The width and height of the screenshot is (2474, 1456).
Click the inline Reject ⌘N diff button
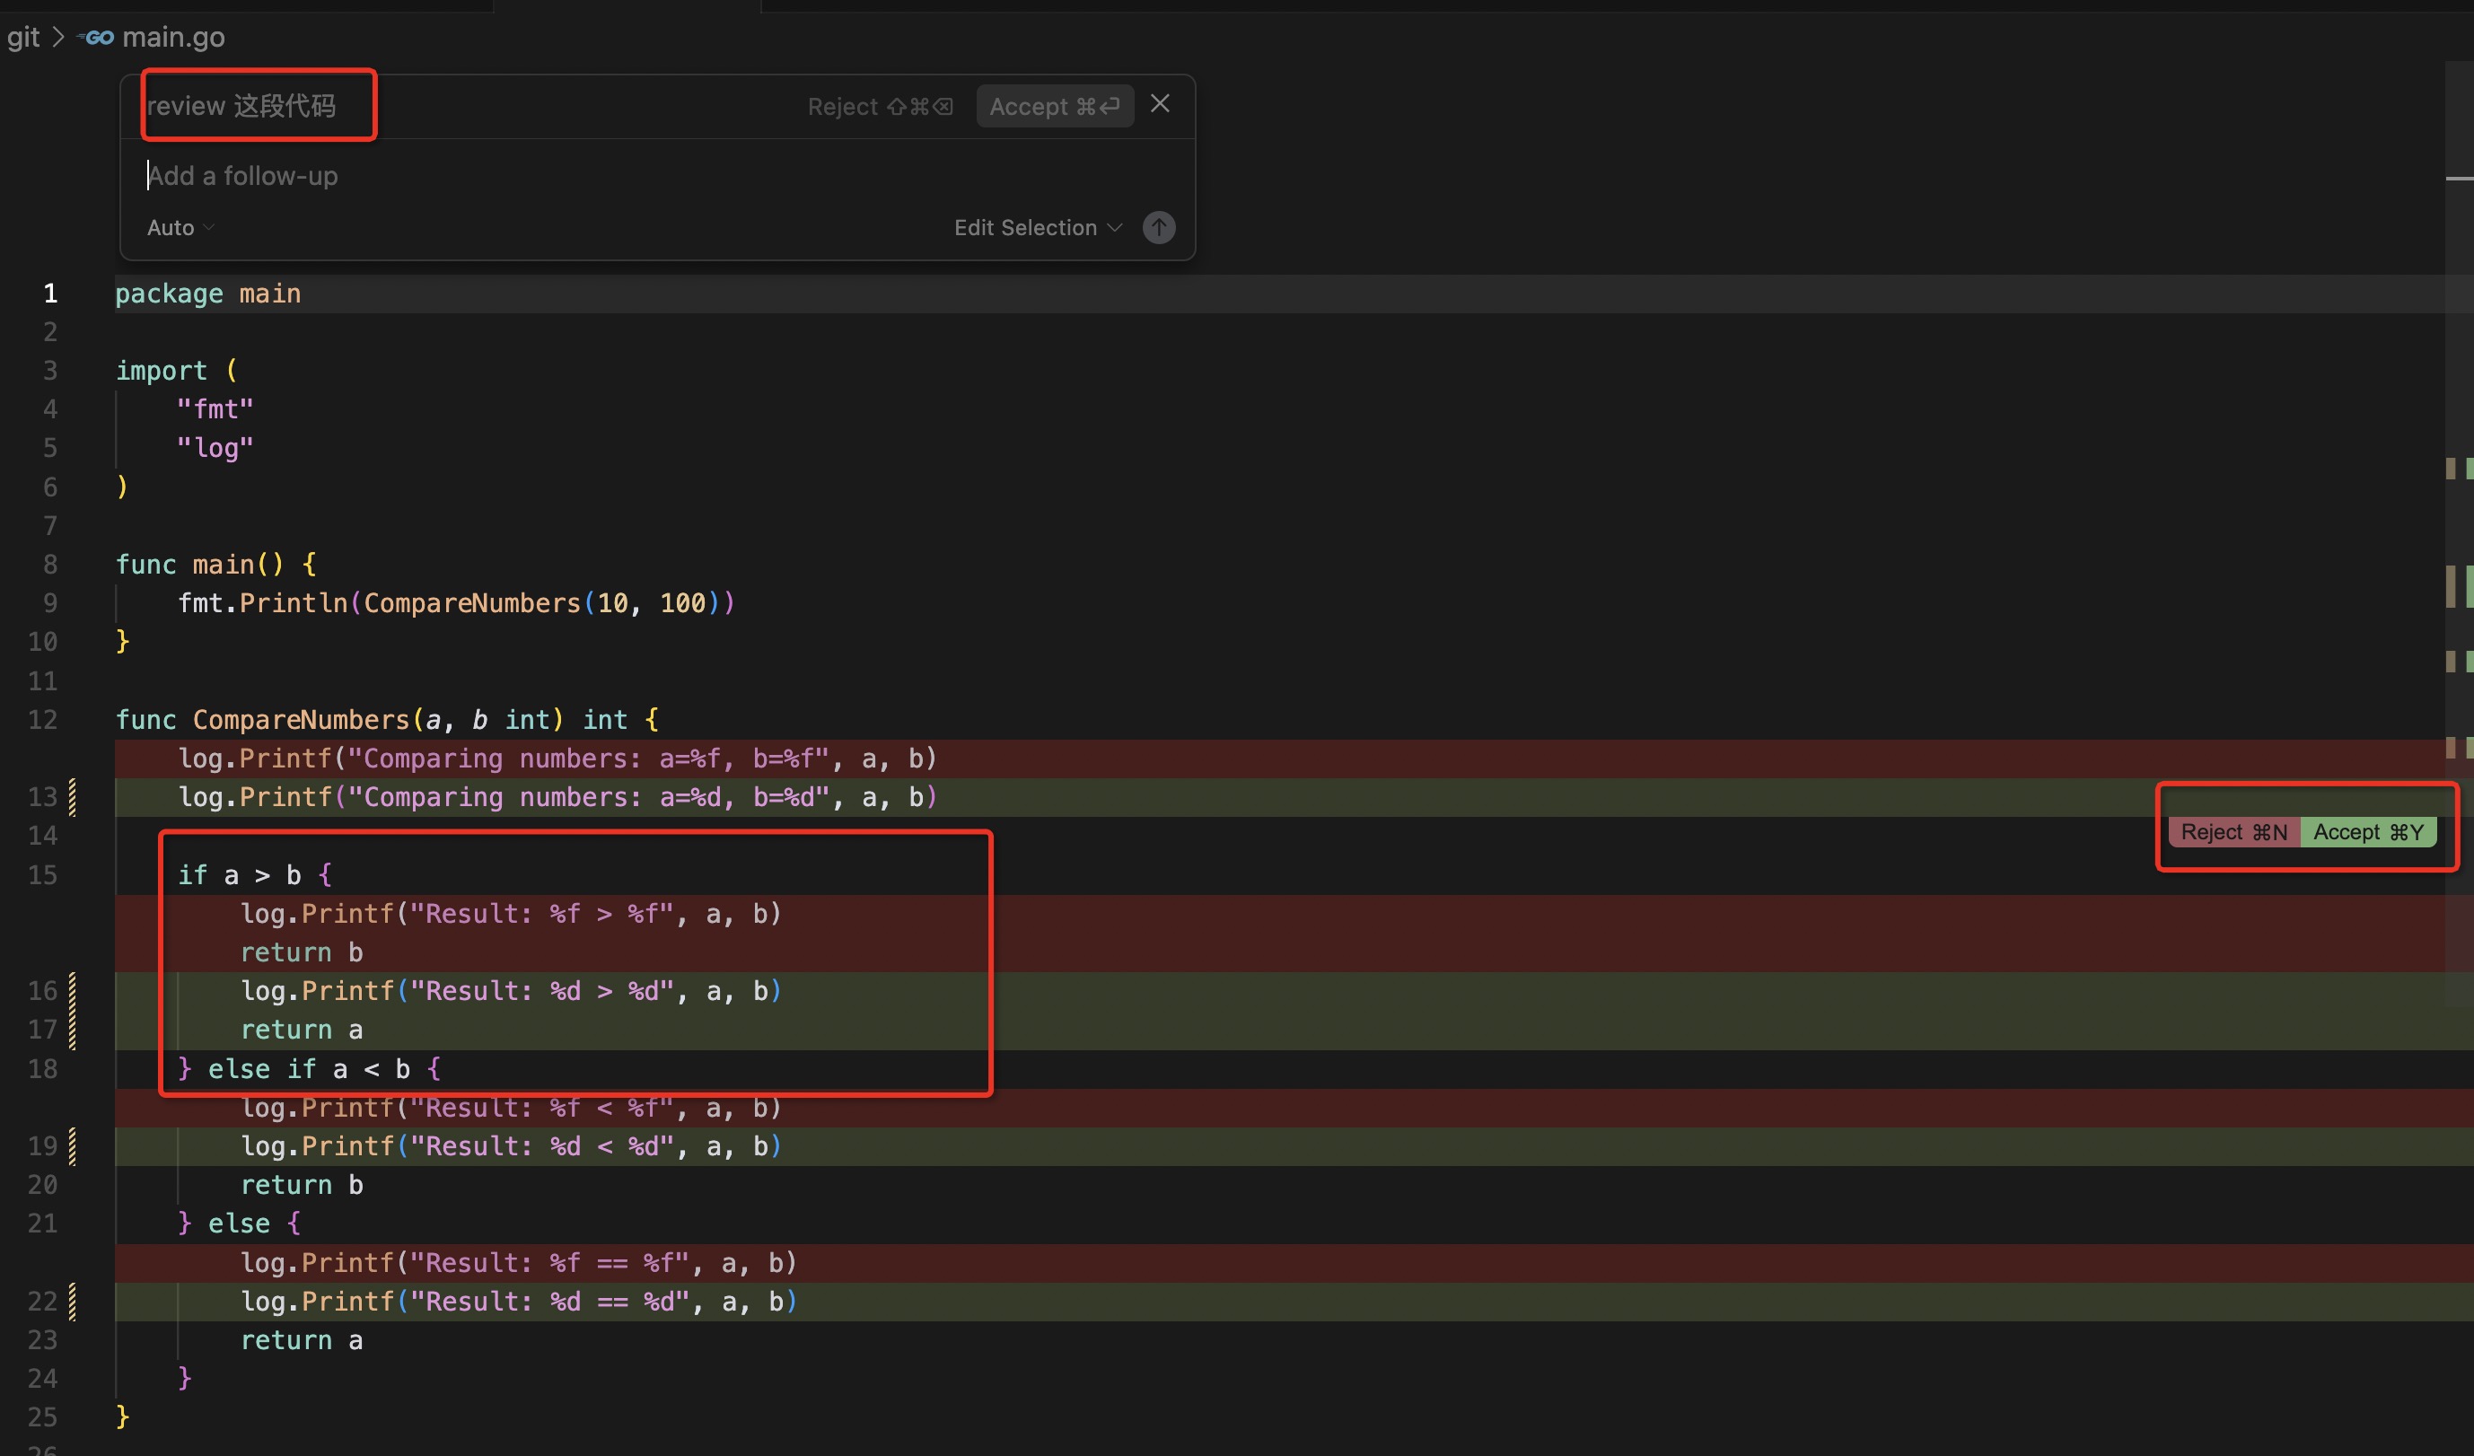[2233, 831]
